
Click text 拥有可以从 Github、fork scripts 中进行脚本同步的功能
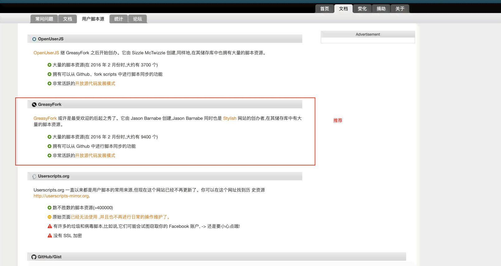point(108,74)
